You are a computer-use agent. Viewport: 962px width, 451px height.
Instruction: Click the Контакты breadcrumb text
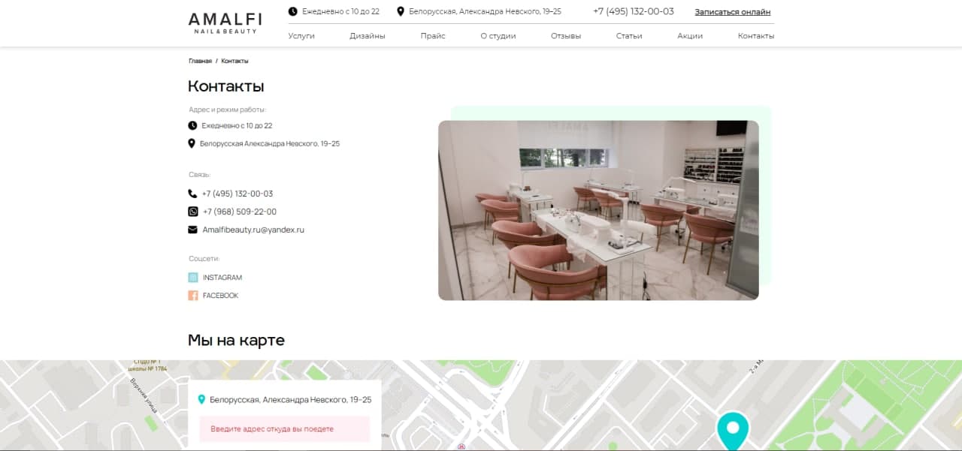[x=234, y=61]
